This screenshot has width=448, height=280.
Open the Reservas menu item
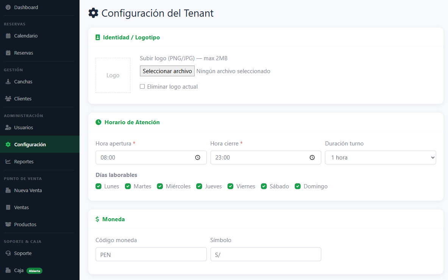pyautogui.click(x=40, y=53)
